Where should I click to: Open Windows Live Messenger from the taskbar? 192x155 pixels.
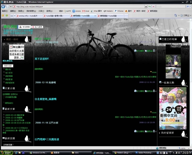(x=39, y=153)
